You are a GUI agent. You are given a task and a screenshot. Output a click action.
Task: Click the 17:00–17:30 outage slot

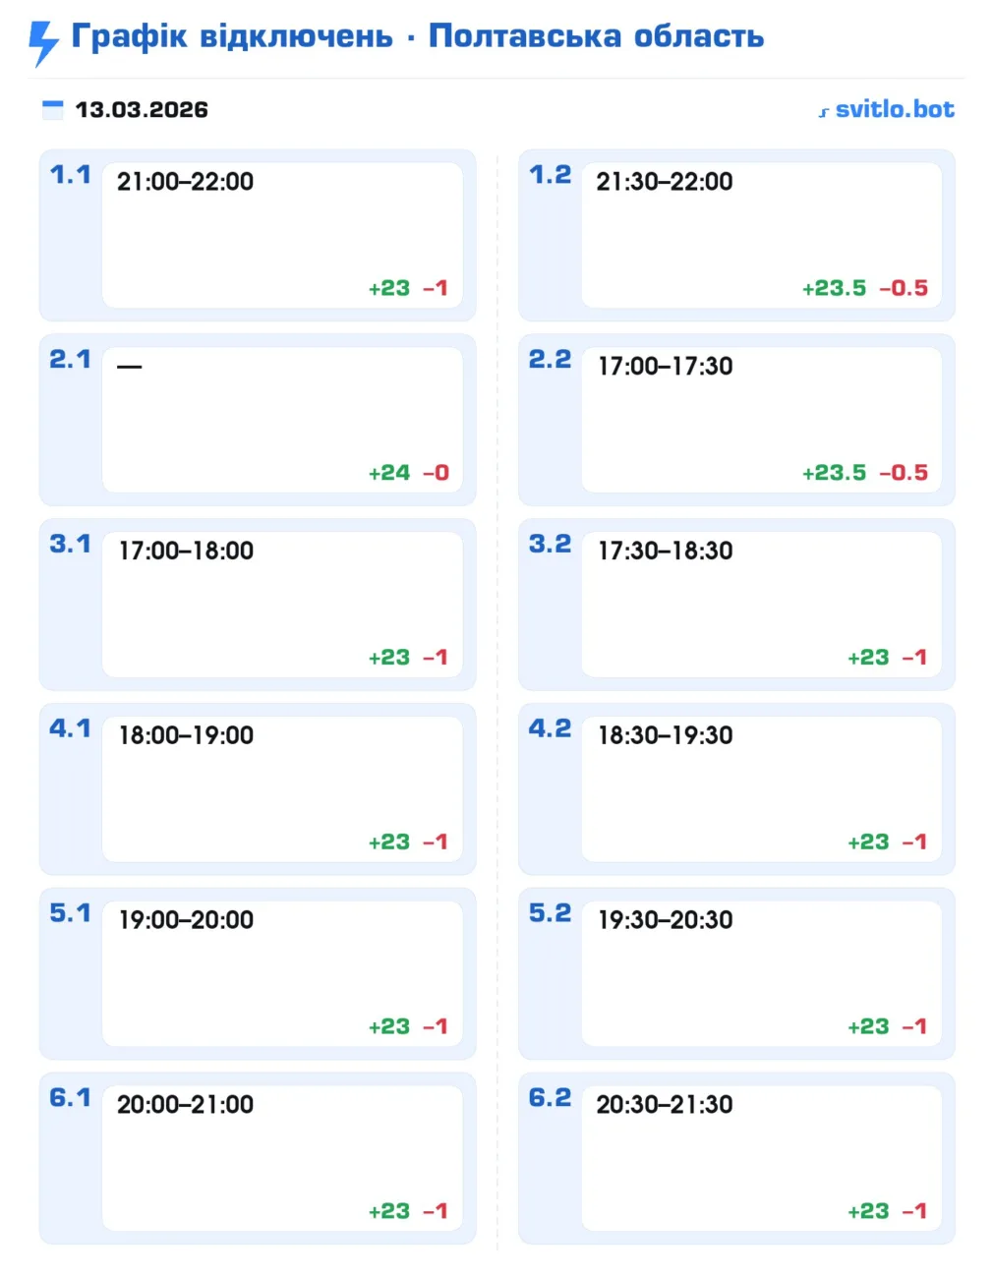click(x=665, y=367)
